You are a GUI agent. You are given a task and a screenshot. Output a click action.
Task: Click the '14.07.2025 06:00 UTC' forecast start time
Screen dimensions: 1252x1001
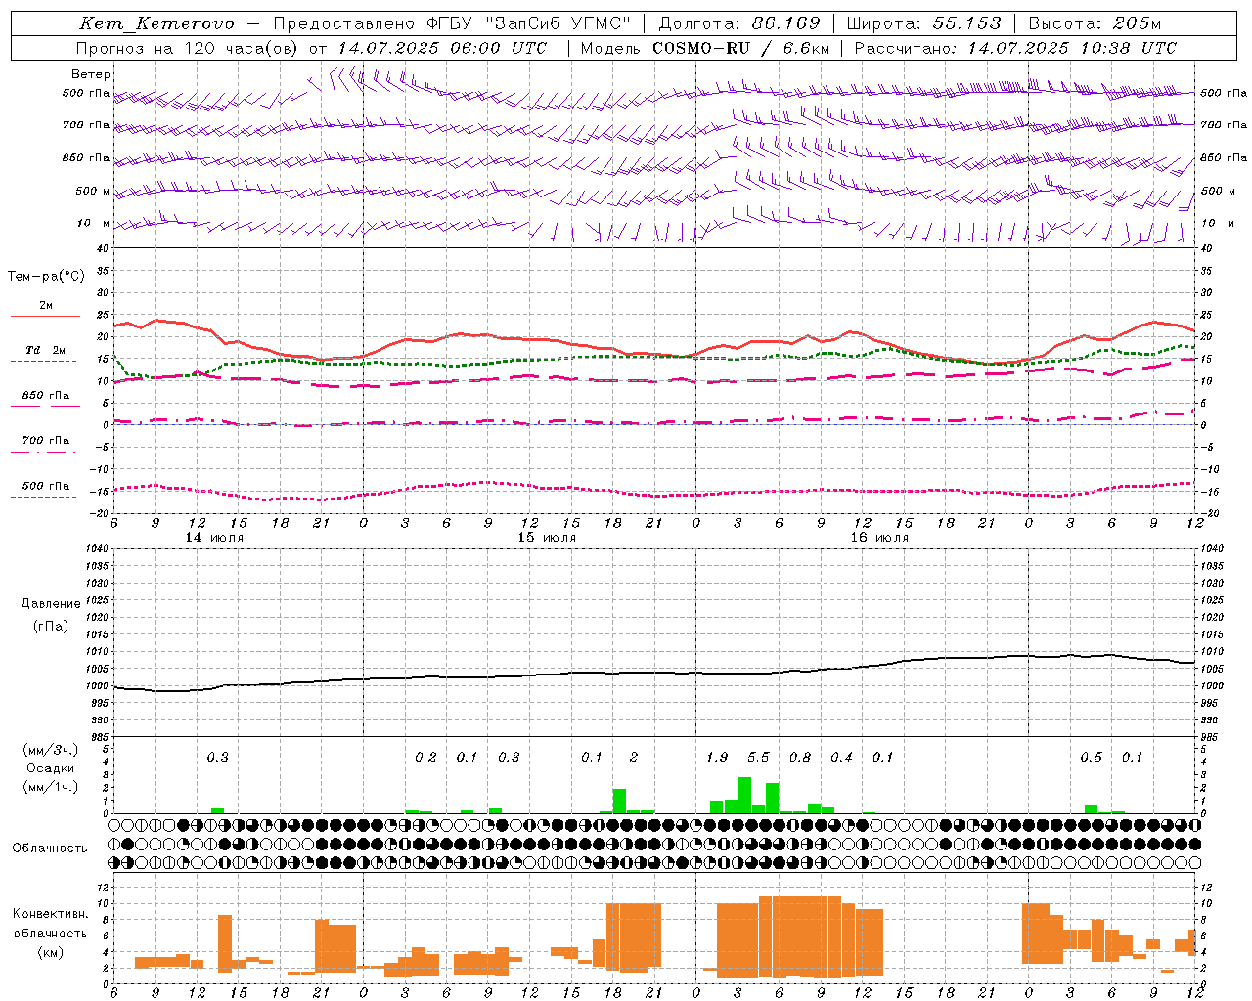[442, 48]
